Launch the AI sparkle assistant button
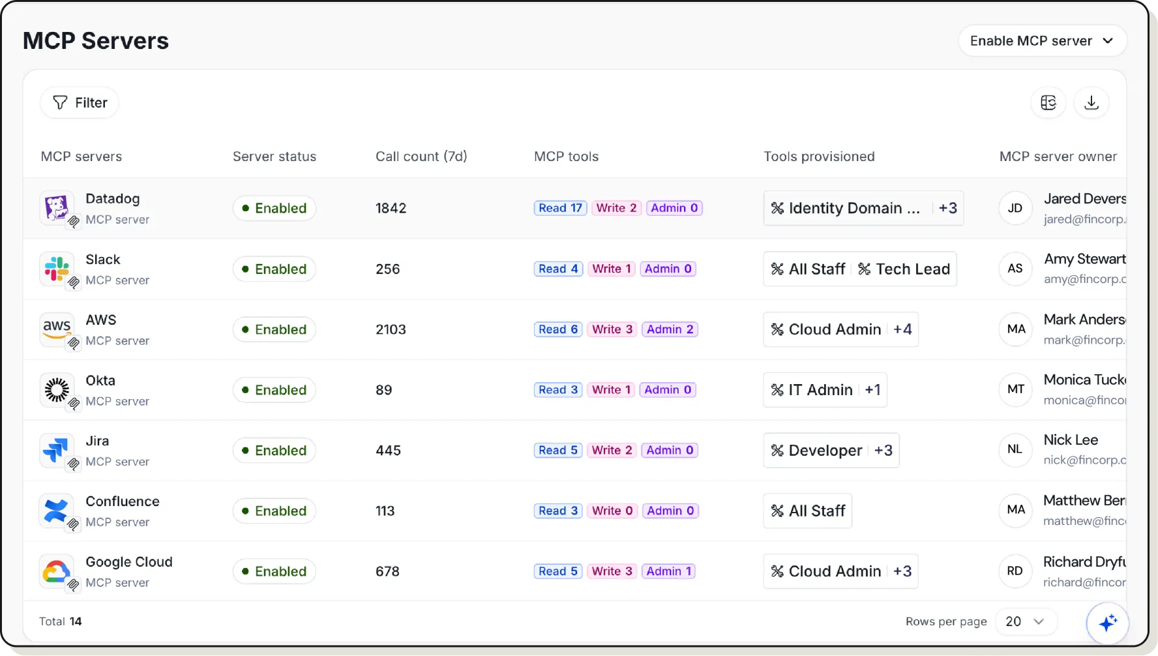 click(1107, 623)
